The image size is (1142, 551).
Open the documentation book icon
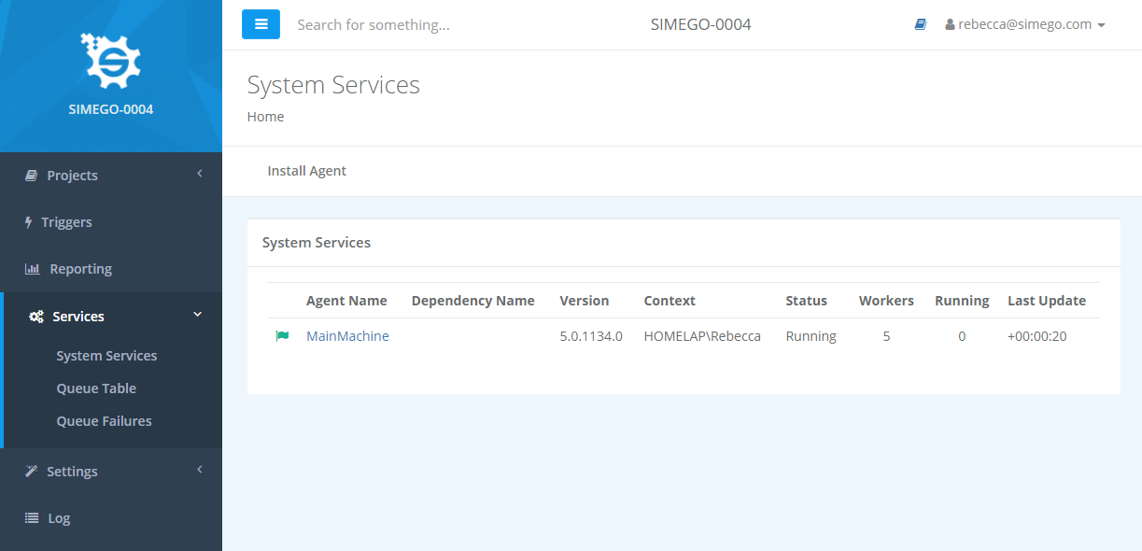(x=921, y=25)
